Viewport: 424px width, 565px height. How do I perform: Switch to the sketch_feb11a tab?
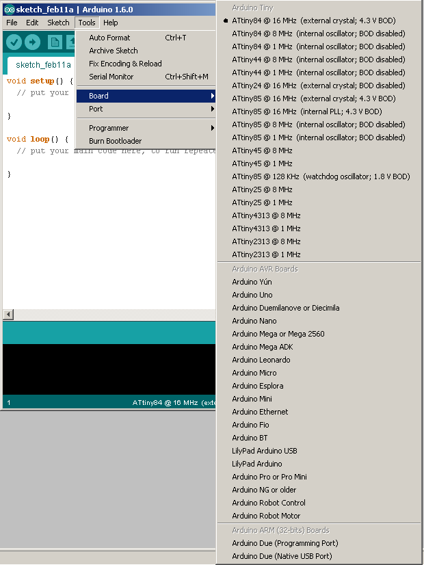(x=43, y=65)
